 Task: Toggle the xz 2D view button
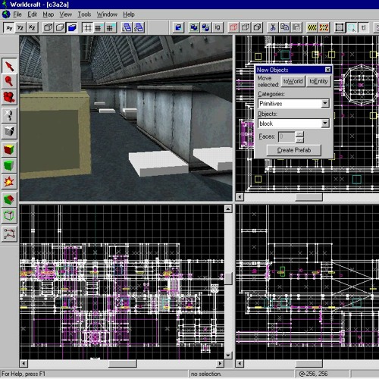click(x=33, y=27)
